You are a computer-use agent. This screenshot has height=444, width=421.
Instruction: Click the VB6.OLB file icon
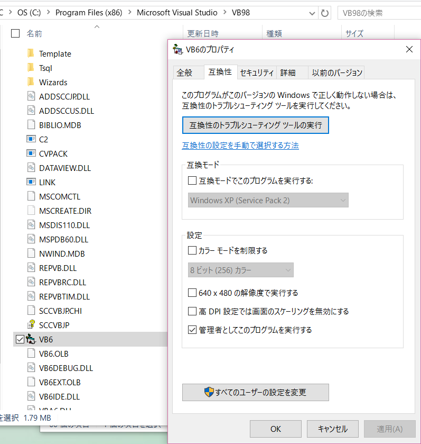point(31,354)
